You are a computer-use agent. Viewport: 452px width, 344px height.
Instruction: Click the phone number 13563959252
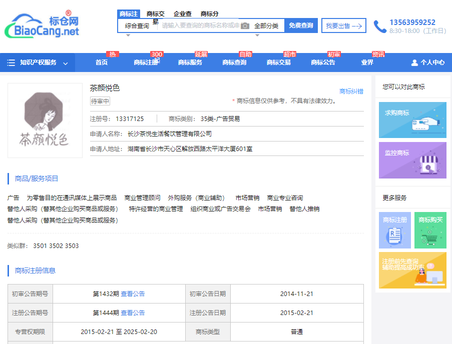point(412,22)
